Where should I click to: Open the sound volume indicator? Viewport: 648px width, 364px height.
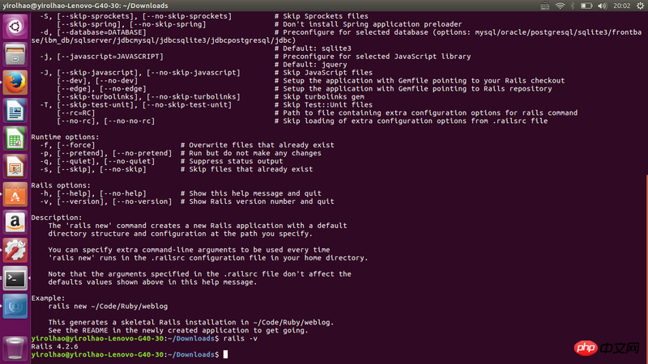click(602, 6)
